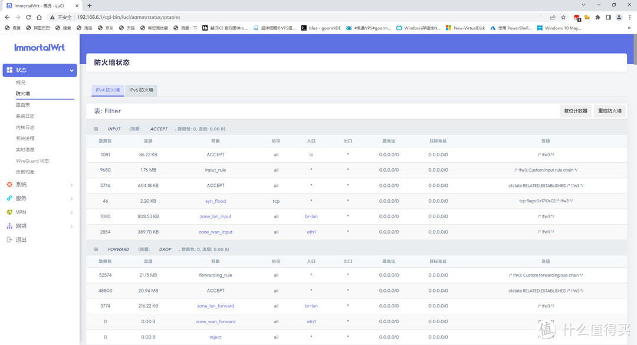
Task: Open 路由表 in the sidebar
Action: coord(23,104)
